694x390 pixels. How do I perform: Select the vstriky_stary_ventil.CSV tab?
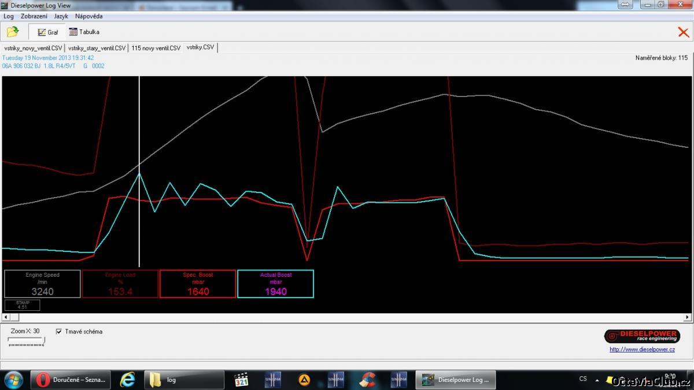97,48
